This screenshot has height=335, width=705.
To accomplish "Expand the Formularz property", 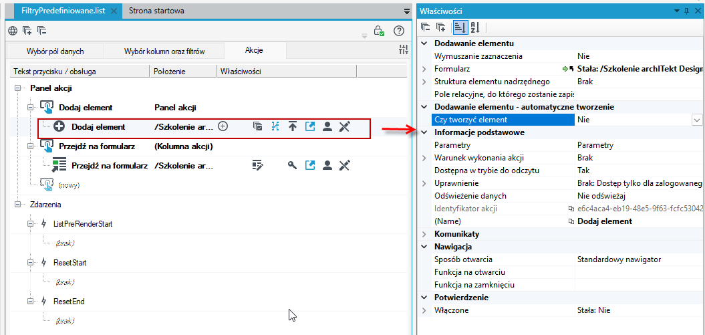I will click(424, 70).
